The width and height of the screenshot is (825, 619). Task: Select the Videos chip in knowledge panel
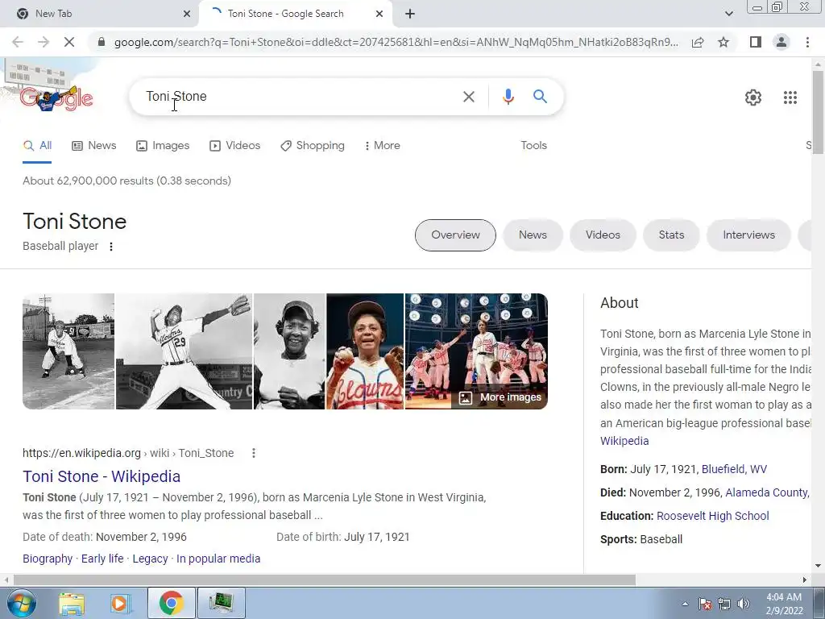coord(603,235)
